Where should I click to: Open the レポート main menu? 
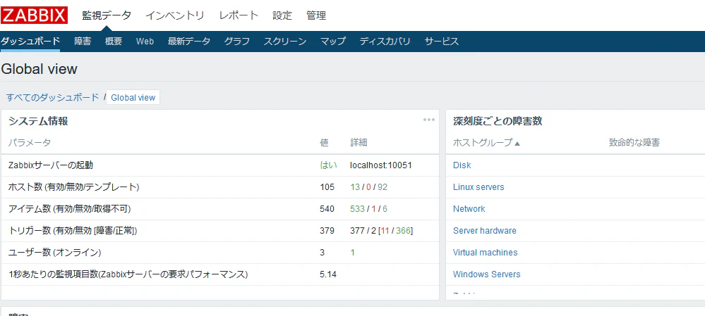(x=239, y=15)
